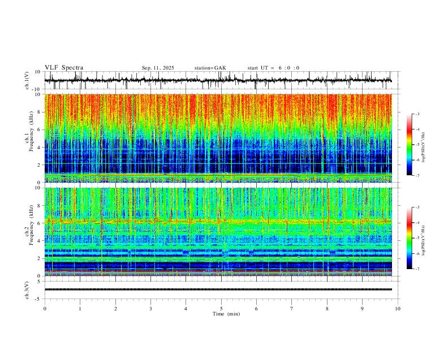Viewport: 448px width, 346px height.
Task: Click the 'ch.1(V)' axis label
Action: click(x=27, y=80)
